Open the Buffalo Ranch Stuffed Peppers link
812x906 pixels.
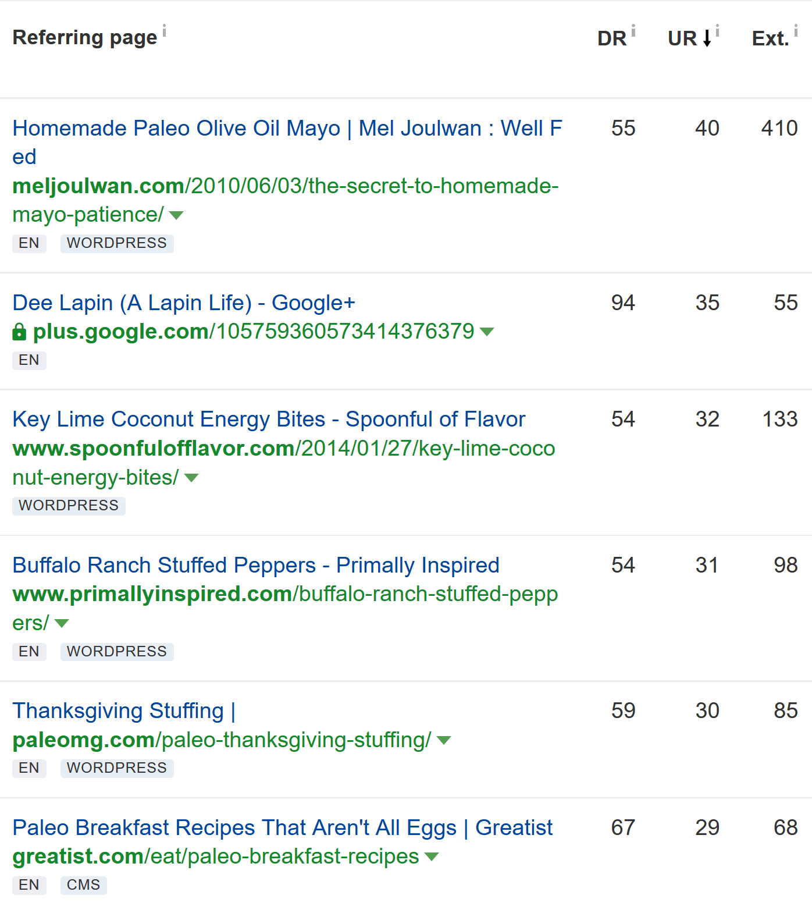(x=256, y=566)
